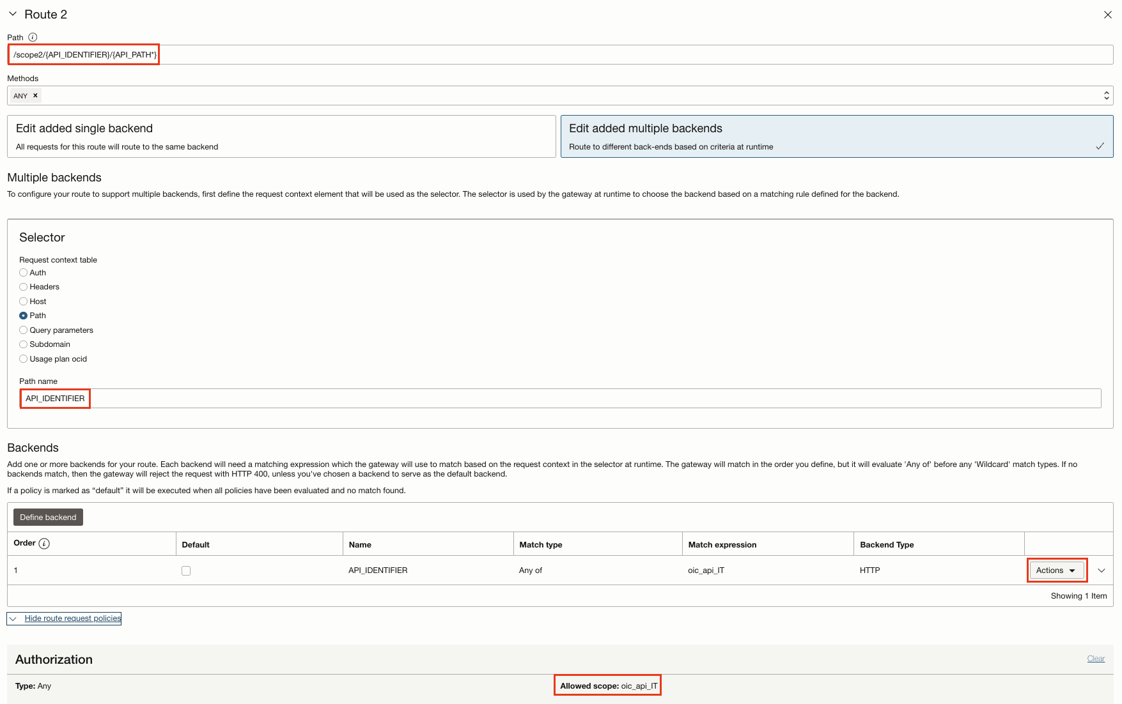The height and width of the screenshot is (704, 1122).
Task: Click Hide route request policies link
Action: (x=72, y=618)
